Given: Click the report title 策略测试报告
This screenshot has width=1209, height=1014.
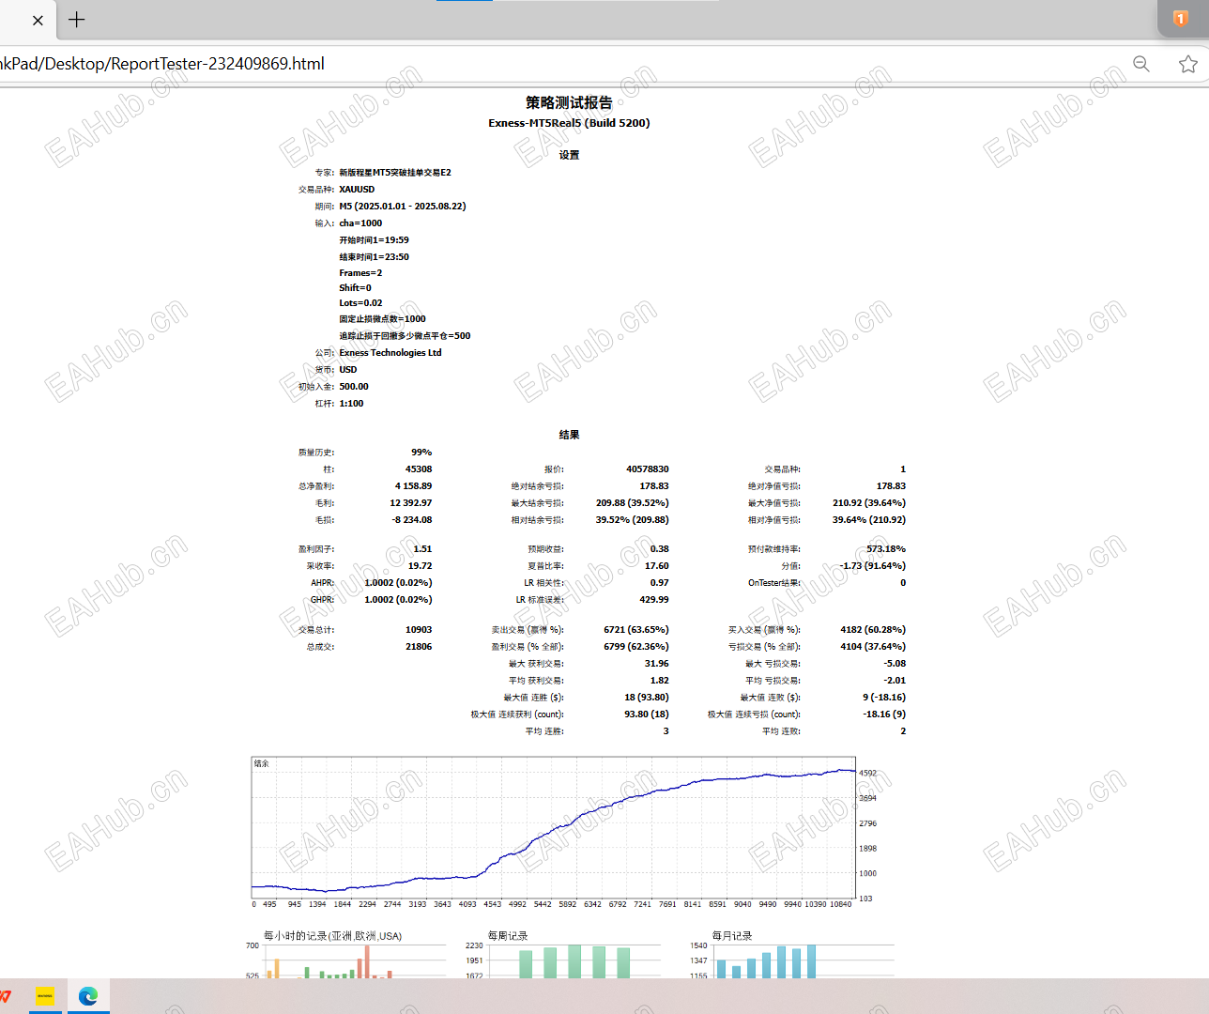Looking at the screenshot, I should coord(569,103).
